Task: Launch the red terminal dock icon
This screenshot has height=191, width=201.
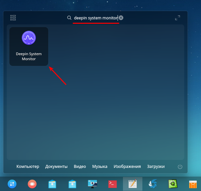Action: pos(113,184)
